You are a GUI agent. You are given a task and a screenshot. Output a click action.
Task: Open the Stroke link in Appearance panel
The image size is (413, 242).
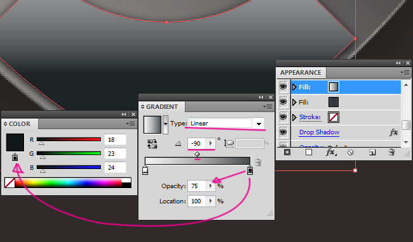pyautogui.click(x=310, y=117)
